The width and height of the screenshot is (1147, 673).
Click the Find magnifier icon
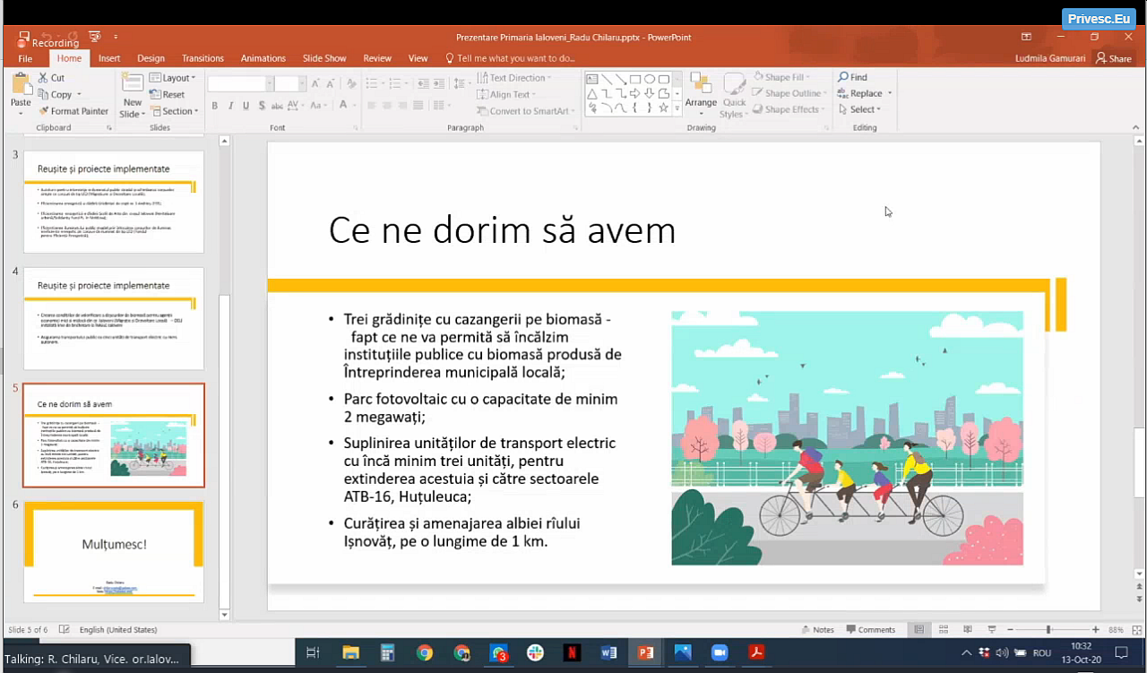843,77
